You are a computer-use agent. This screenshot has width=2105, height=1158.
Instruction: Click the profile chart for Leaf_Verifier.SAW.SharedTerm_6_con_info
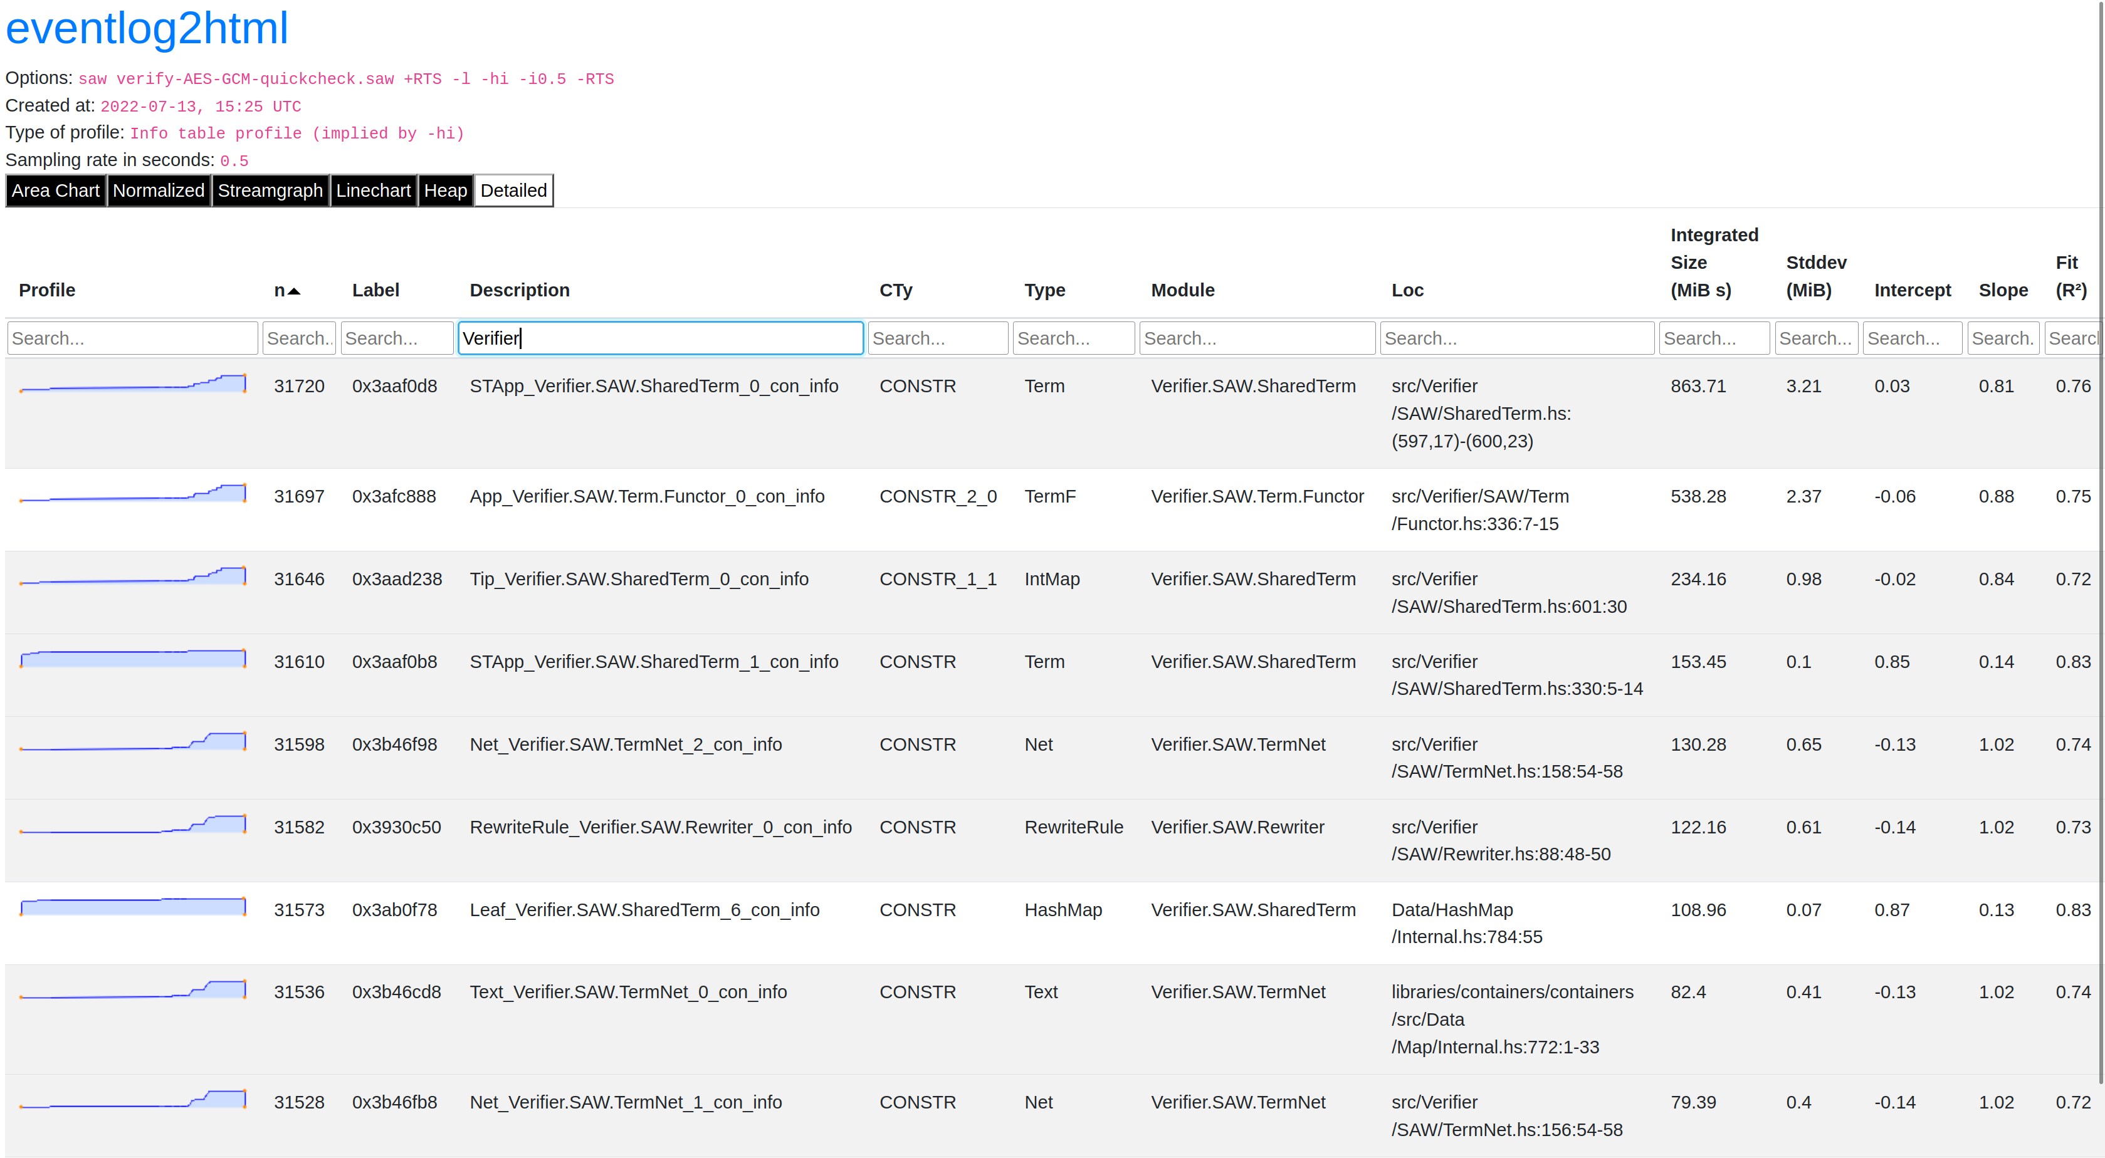pos(132,907)
